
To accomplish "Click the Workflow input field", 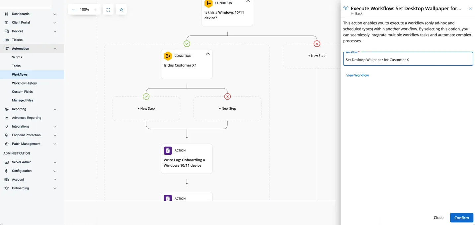I will 408,60.
